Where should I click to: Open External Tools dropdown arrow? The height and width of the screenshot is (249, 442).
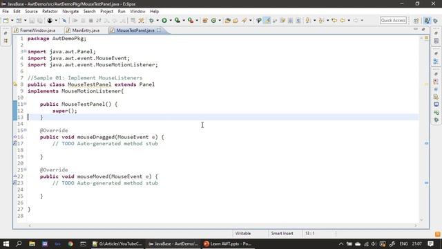[x=197, y=20]
